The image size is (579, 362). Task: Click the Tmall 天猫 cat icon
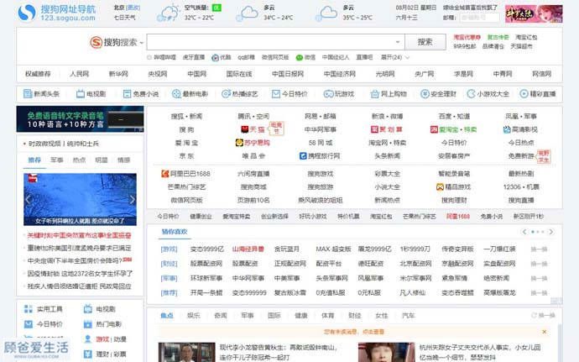(x=244, y=129)
